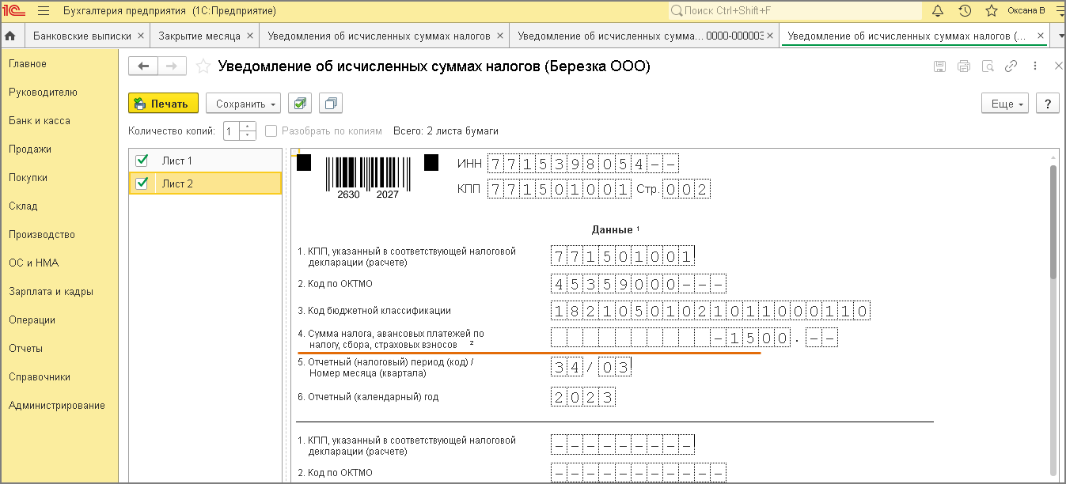Click the Печать button
The height and width of the screenshot is (484, 1066).
tap(163, 104)
